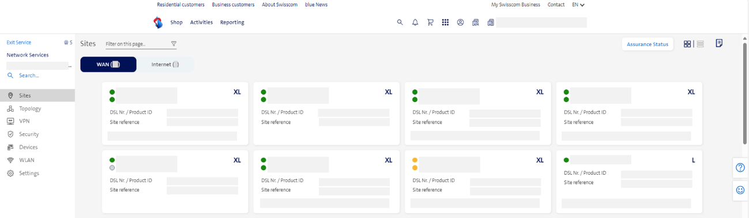Click the Assurance Status button
The height and width of the screenshot is (218, 749).
coord(648,44)
